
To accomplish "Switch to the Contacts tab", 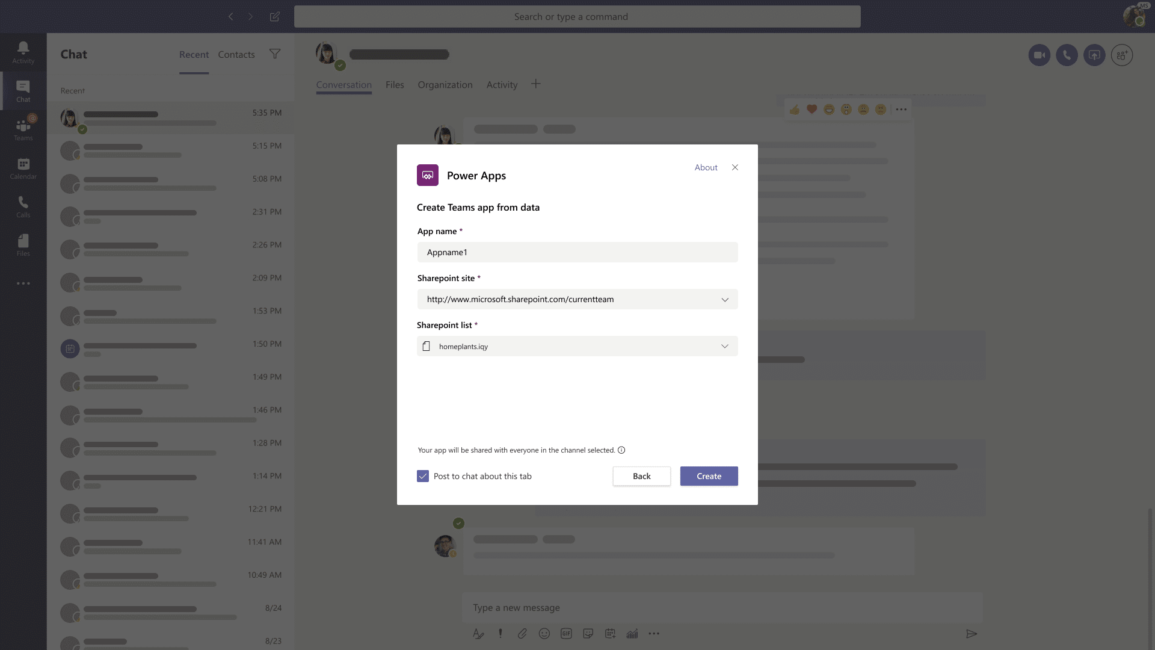I will [236, 55].
